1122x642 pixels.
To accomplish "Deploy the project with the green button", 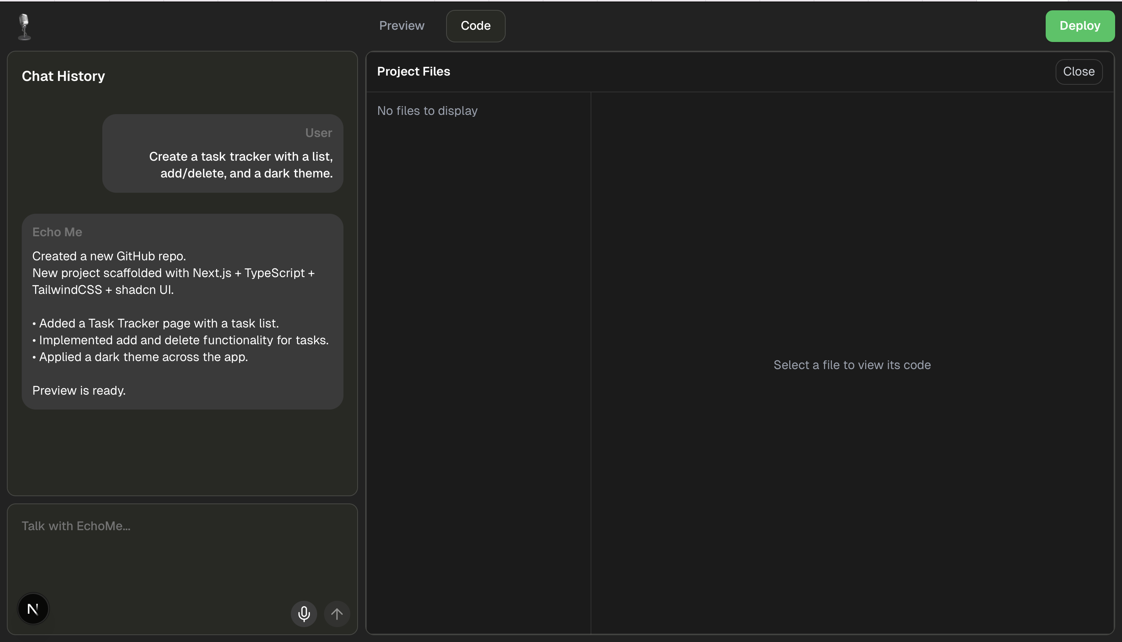I will point(1079,26).
